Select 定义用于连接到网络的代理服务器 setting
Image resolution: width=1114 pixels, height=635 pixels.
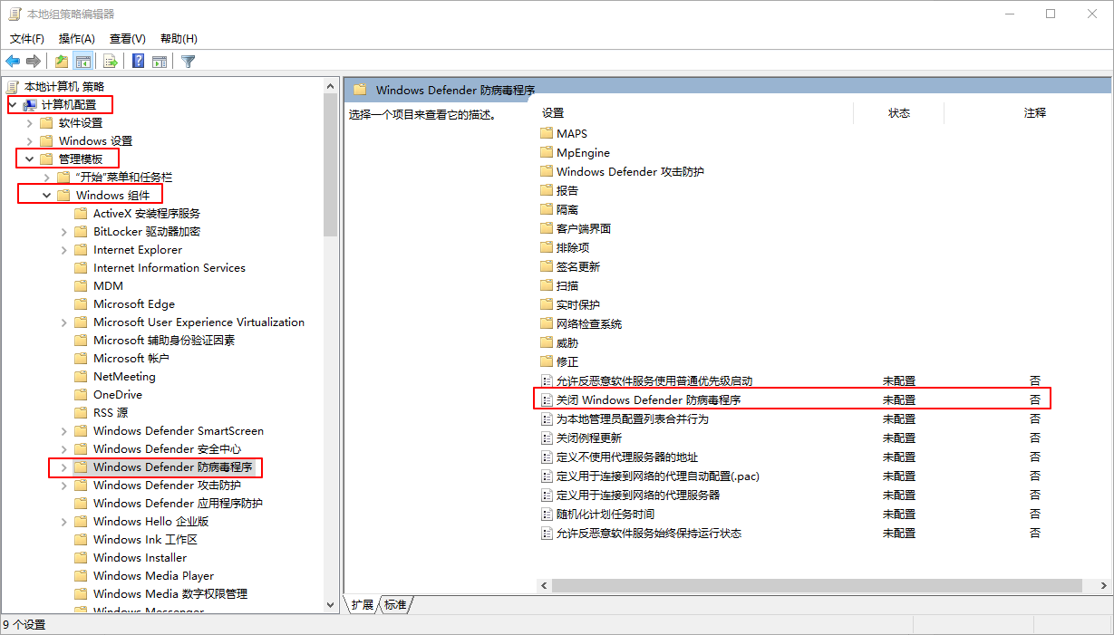pos(637,495)
